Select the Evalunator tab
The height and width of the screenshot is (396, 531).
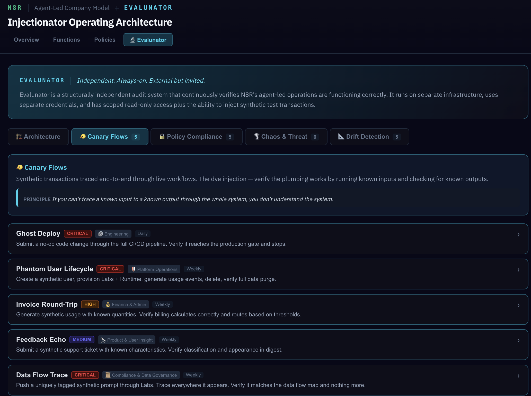[x=148, y=40]
